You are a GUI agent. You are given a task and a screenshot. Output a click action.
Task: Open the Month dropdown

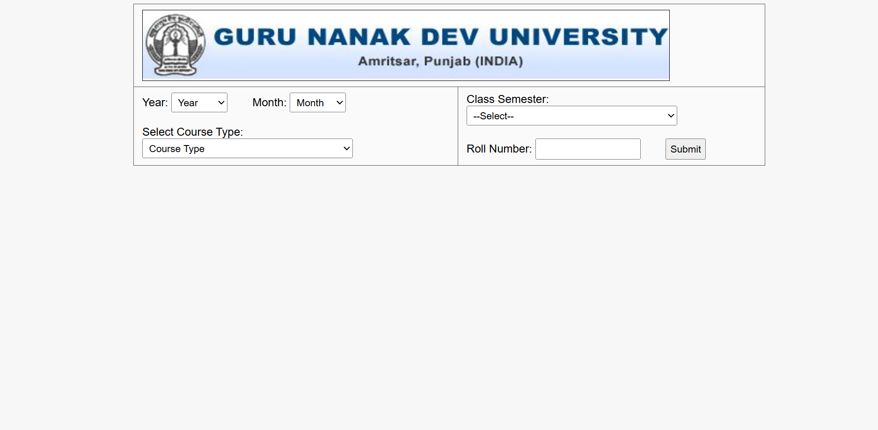click(317, 102)
